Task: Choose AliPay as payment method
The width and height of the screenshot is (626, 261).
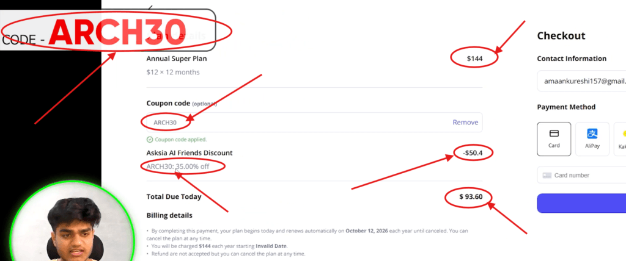Action: point(592,139)
